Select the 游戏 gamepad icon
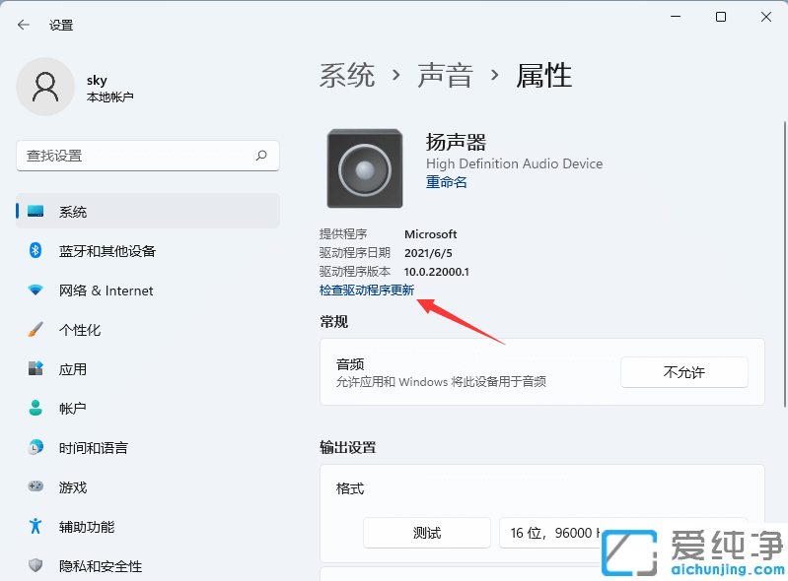The width and height of the screenshot is (788, 581). [x=36, y=486]
